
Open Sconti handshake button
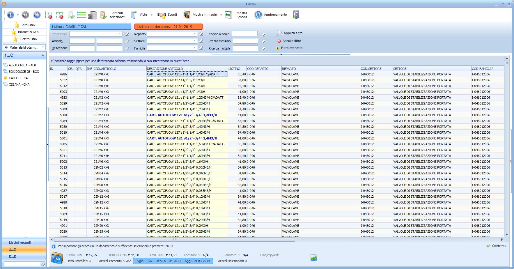pos(167,15)
